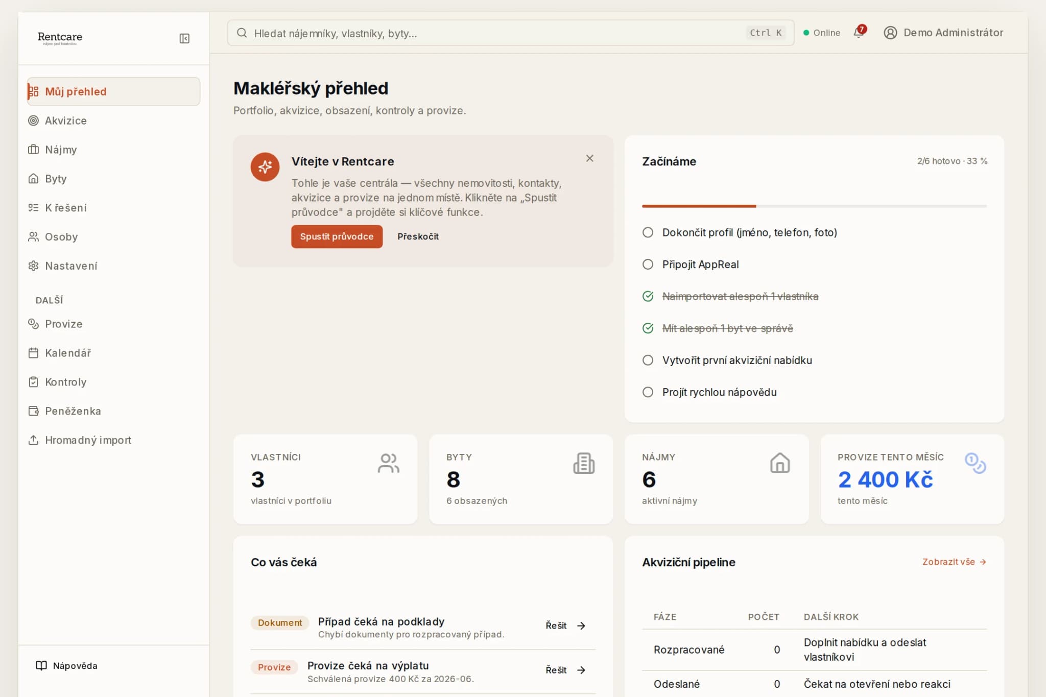The height and width of the screenshot is (697, 1046).
Task: Open the Osoby sidebar item
Action: [x=113, y=237]
